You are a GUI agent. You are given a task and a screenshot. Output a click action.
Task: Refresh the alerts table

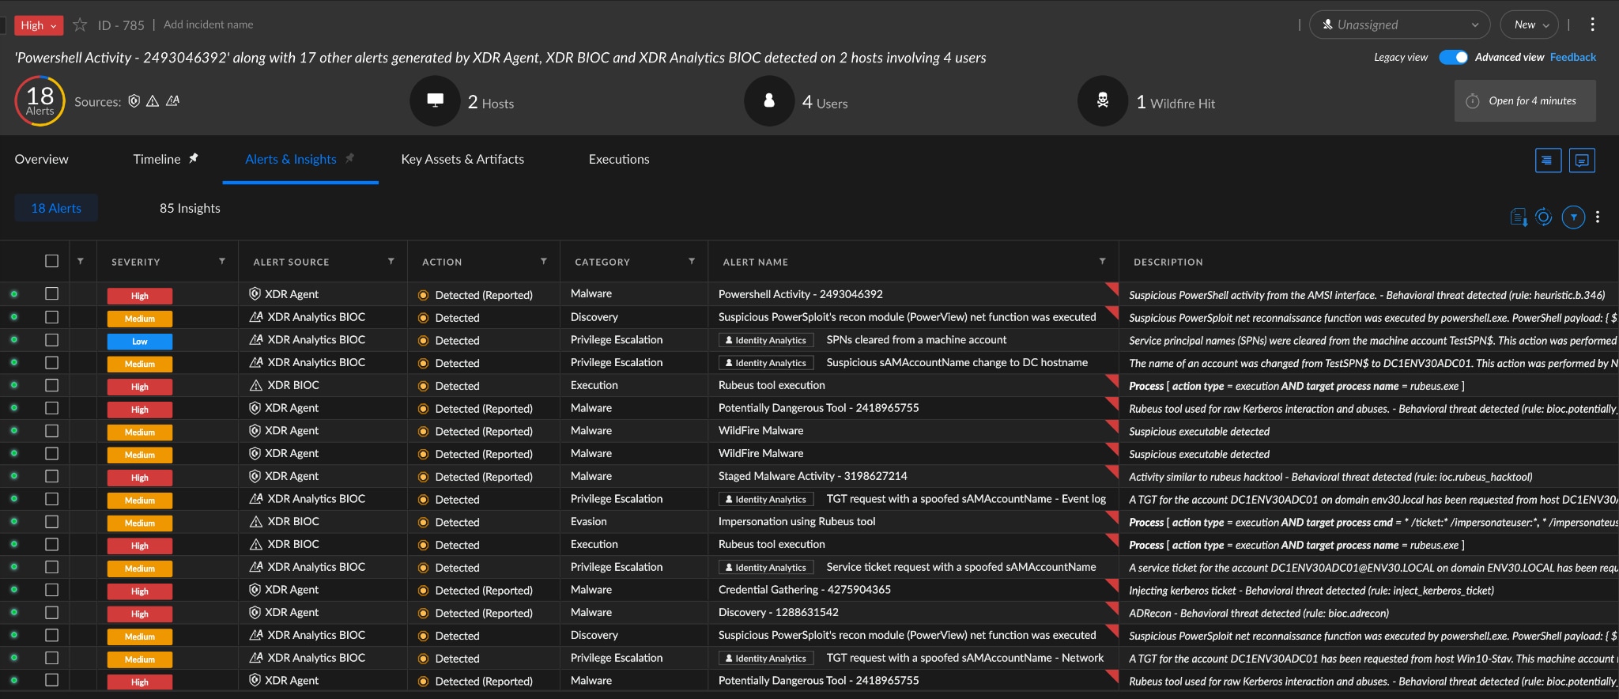click(x=1544, y=217)
